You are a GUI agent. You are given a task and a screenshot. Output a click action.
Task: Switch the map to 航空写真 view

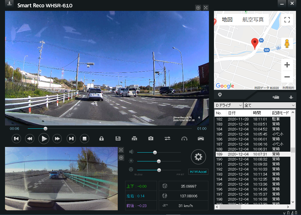253,20
